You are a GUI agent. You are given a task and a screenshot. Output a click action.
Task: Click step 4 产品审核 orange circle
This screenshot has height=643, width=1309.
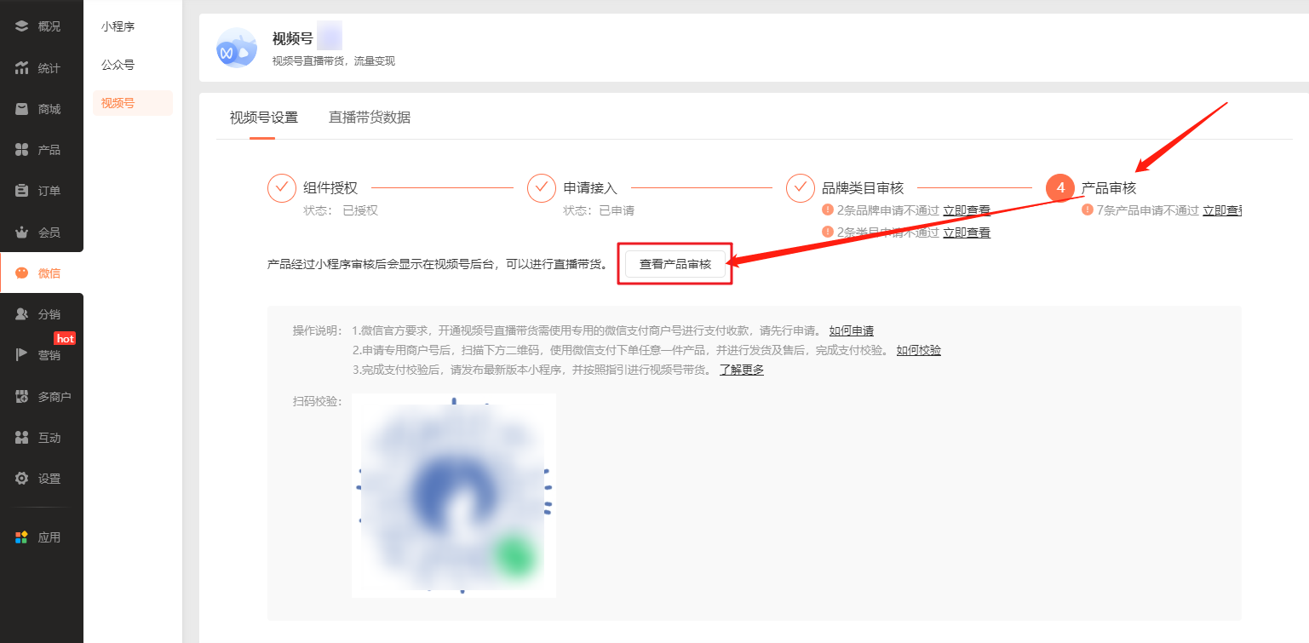click(x=1060, y=188)
